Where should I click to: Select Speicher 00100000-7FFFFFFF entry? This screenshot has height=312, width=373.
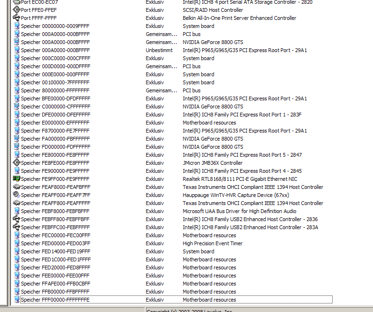coord(55,82)
